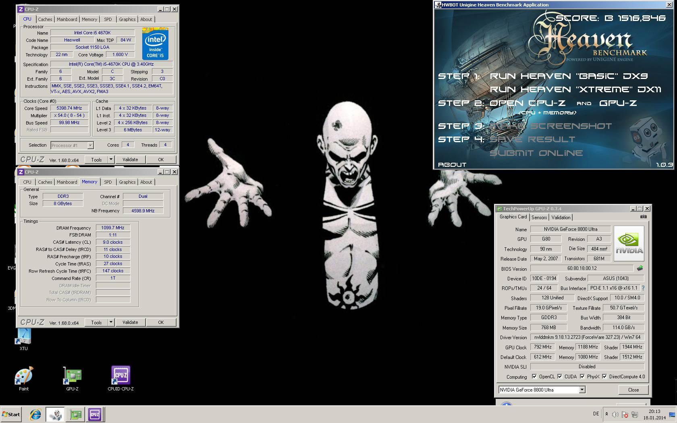Click Submit Online in Heaven app

coord(536,153)
